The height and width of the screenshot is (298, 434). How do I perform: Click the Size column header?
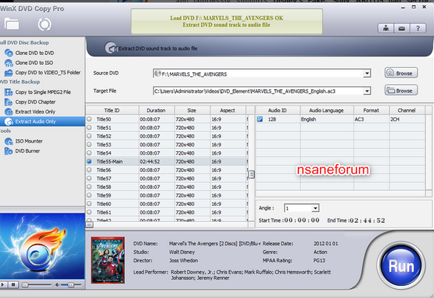pos(192,111)
